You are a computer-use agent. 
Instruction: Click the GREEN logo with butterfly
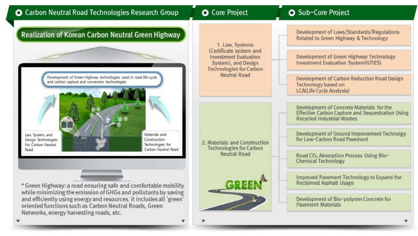coord(246,184)
